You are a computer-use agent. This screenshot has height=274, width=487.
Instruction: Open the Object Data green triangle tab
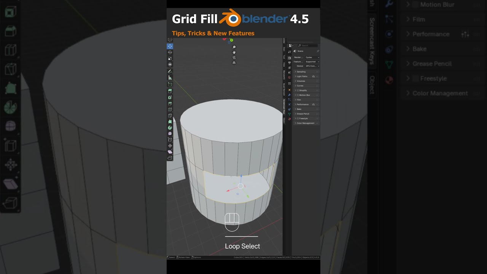290,114
